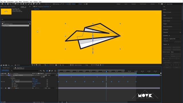Select the Hand tool
The image size is (183, 103).
[x=8, y=4]
